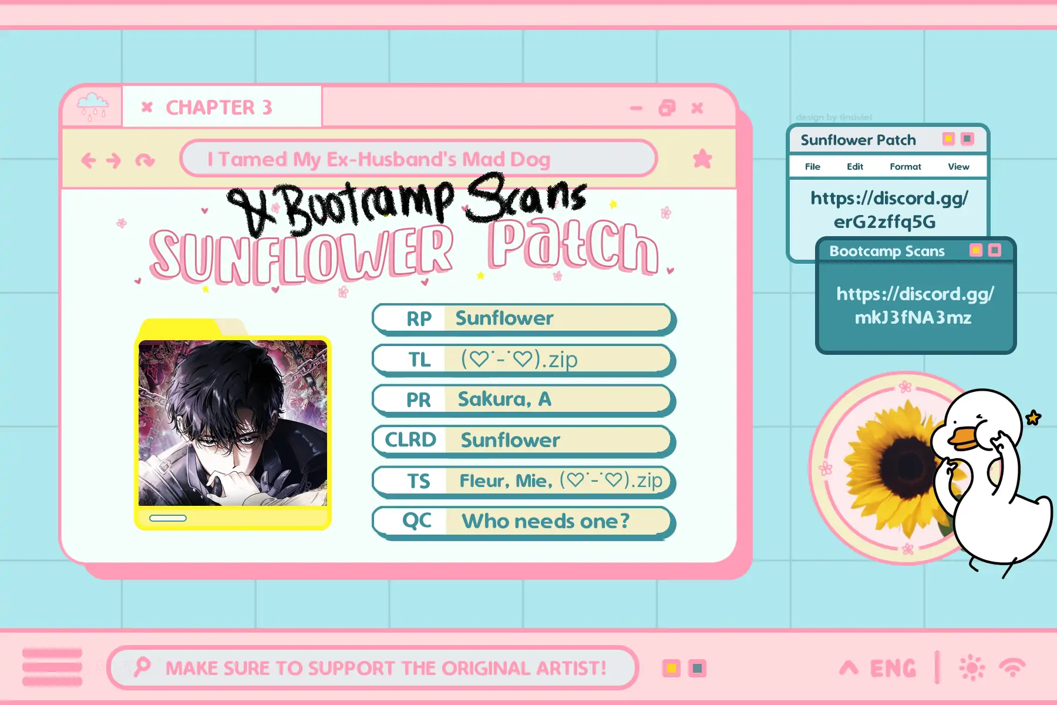This screenshot has width=1057, height=705.
Task: Click the teal square taskbar icon
Action: click(x=697, y=668)
